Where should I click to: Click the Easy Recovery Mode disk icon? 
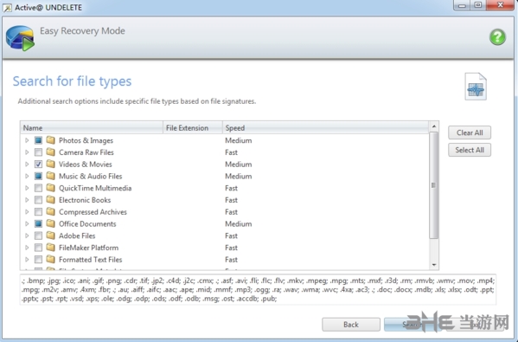click(x=20, y=38)
